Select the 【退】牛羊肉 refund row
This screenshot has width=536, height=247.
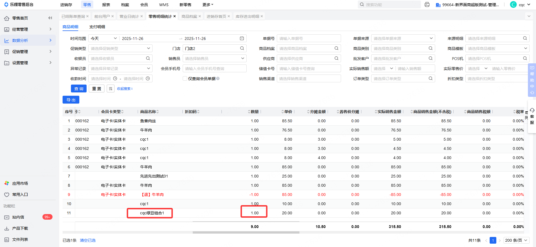[x=293, y=195]
